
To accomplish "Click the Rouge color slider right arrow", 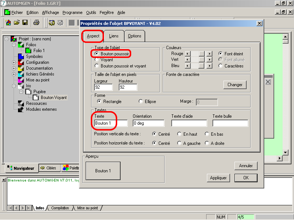I will 209,54.
